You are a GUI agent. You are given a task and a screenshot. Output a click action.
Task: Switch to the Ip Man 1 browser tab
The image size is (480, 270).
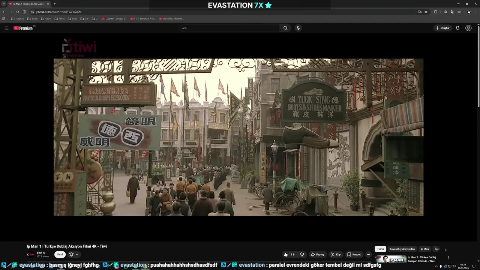[x=28, y=4]
